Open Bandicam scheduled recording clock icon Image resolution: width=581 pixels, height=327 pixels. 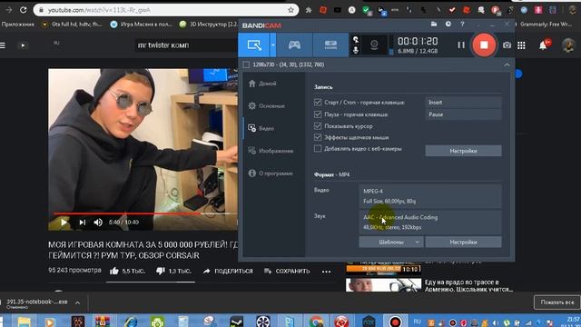tap(448, 25)
